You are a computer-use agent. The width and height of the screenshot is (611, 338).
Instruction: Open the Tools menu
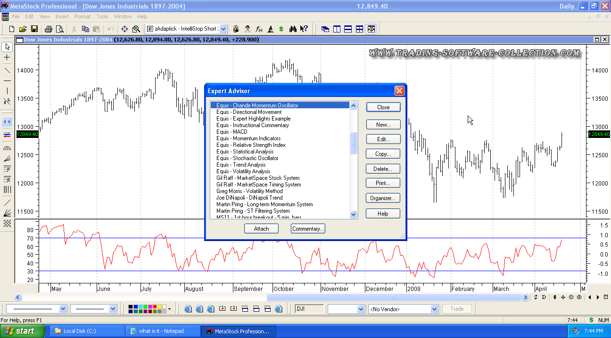(102, 16)
